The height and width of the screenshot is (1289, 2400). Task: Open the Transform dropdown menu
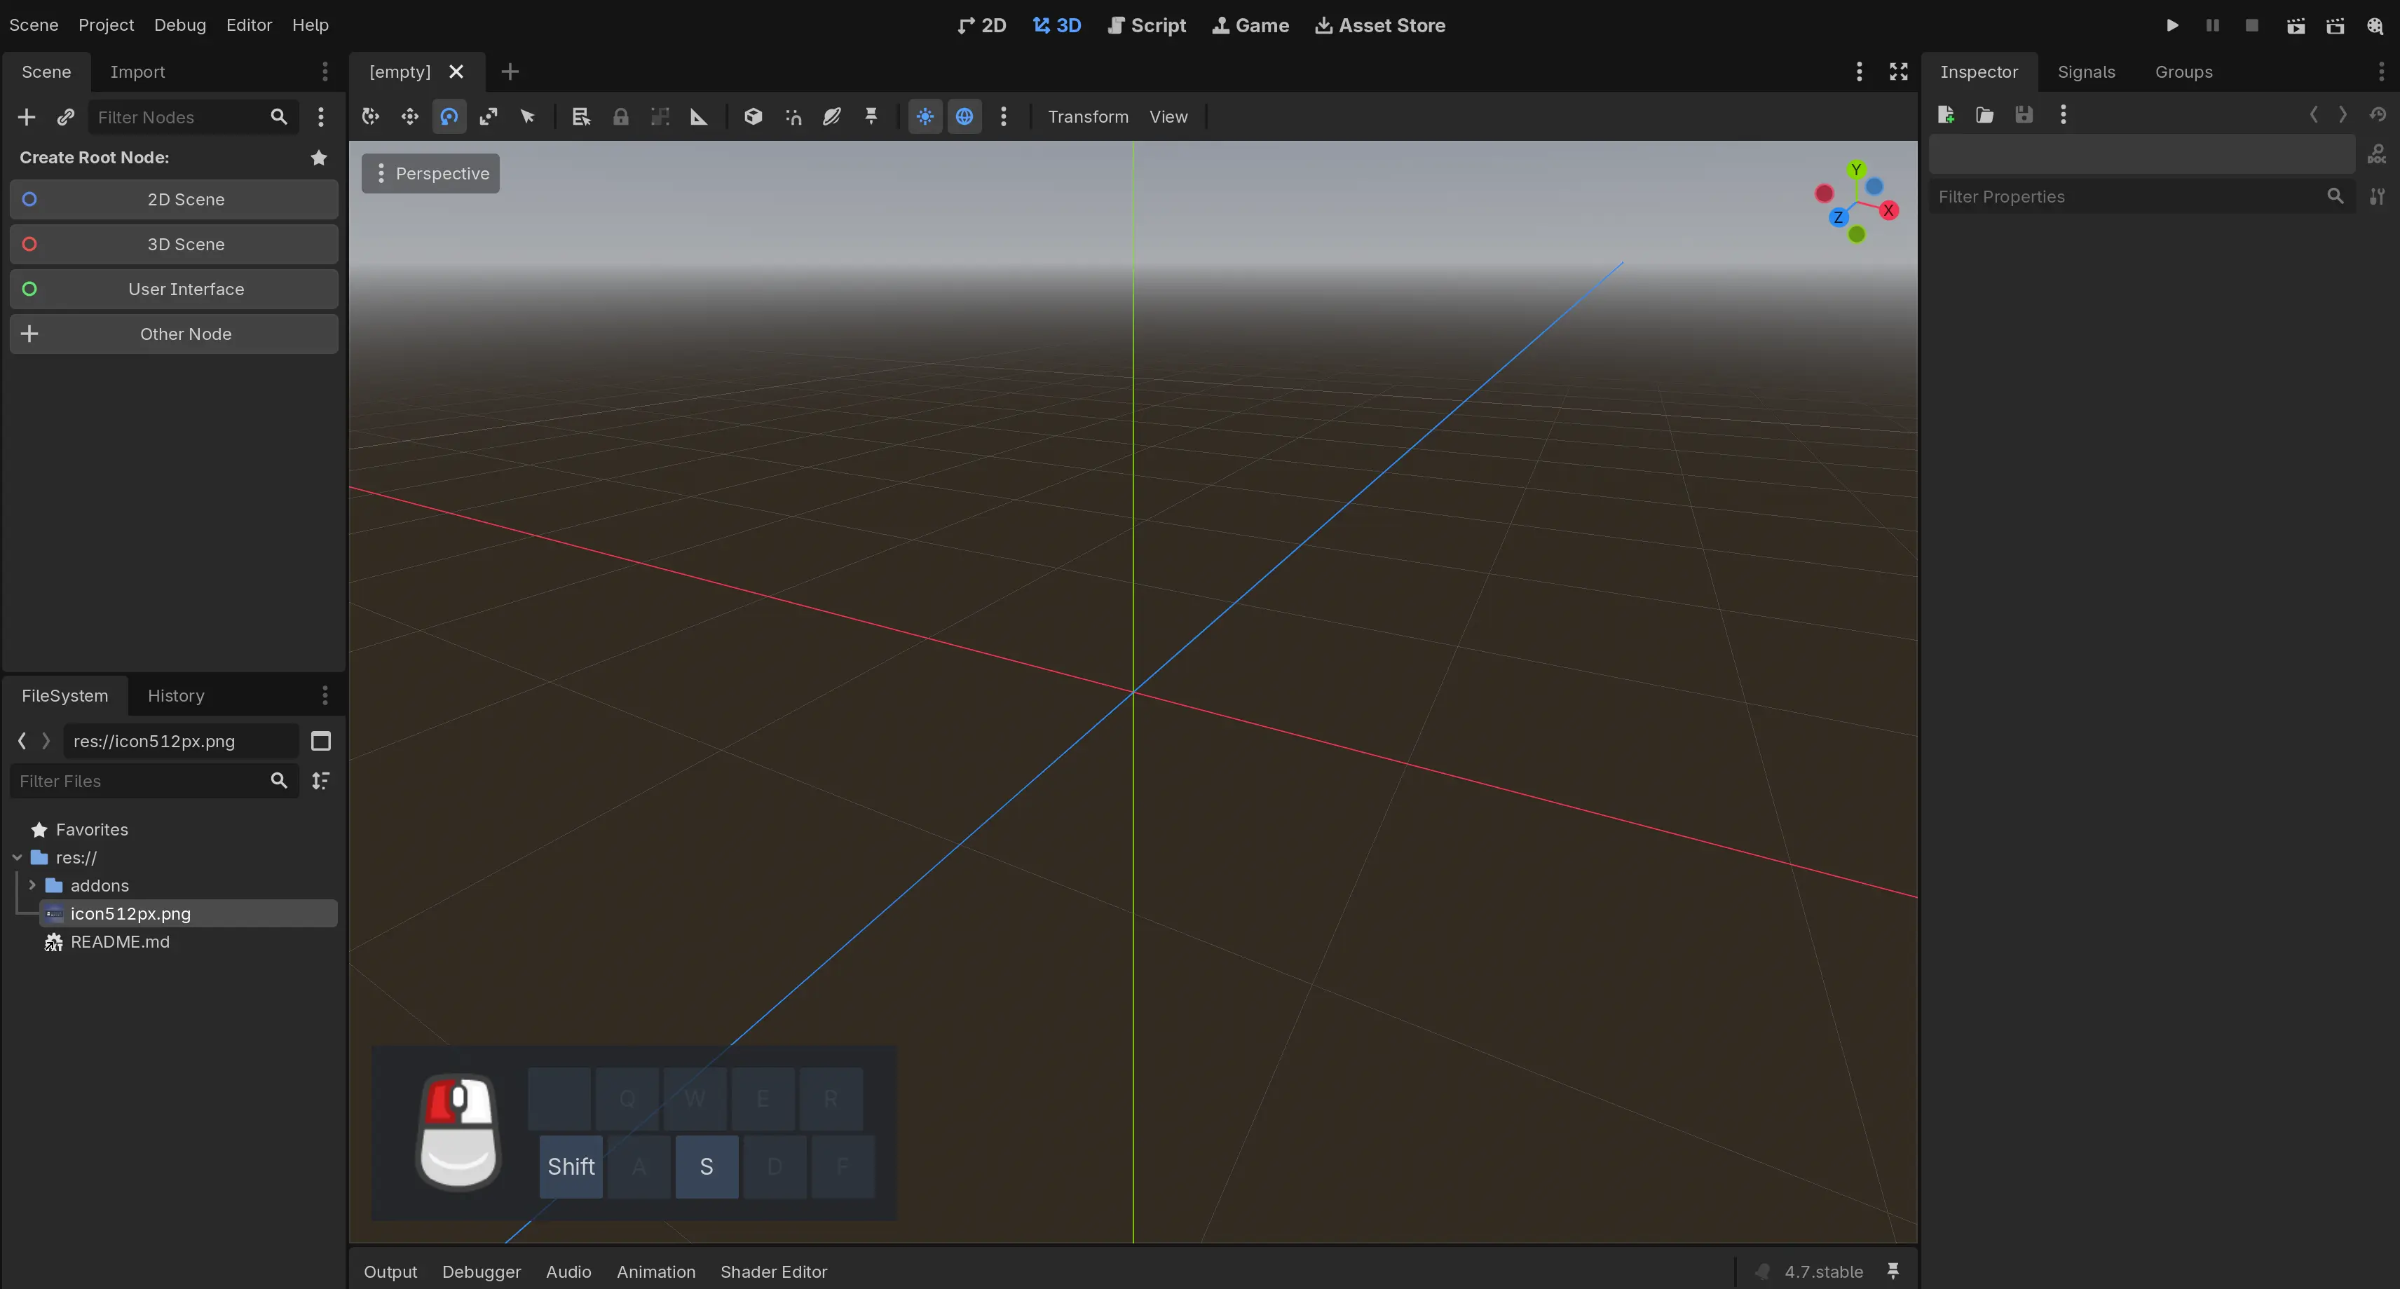(1087, 116)
